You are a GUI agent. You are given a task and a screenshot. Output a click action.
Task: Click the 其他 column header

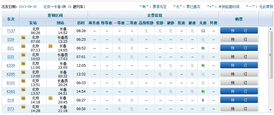[x=213, y=23]
